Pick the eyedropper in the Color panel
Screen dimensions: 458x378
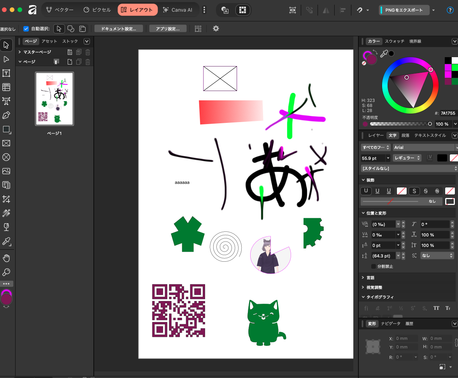pyautogui.click(x=384, y=53)
